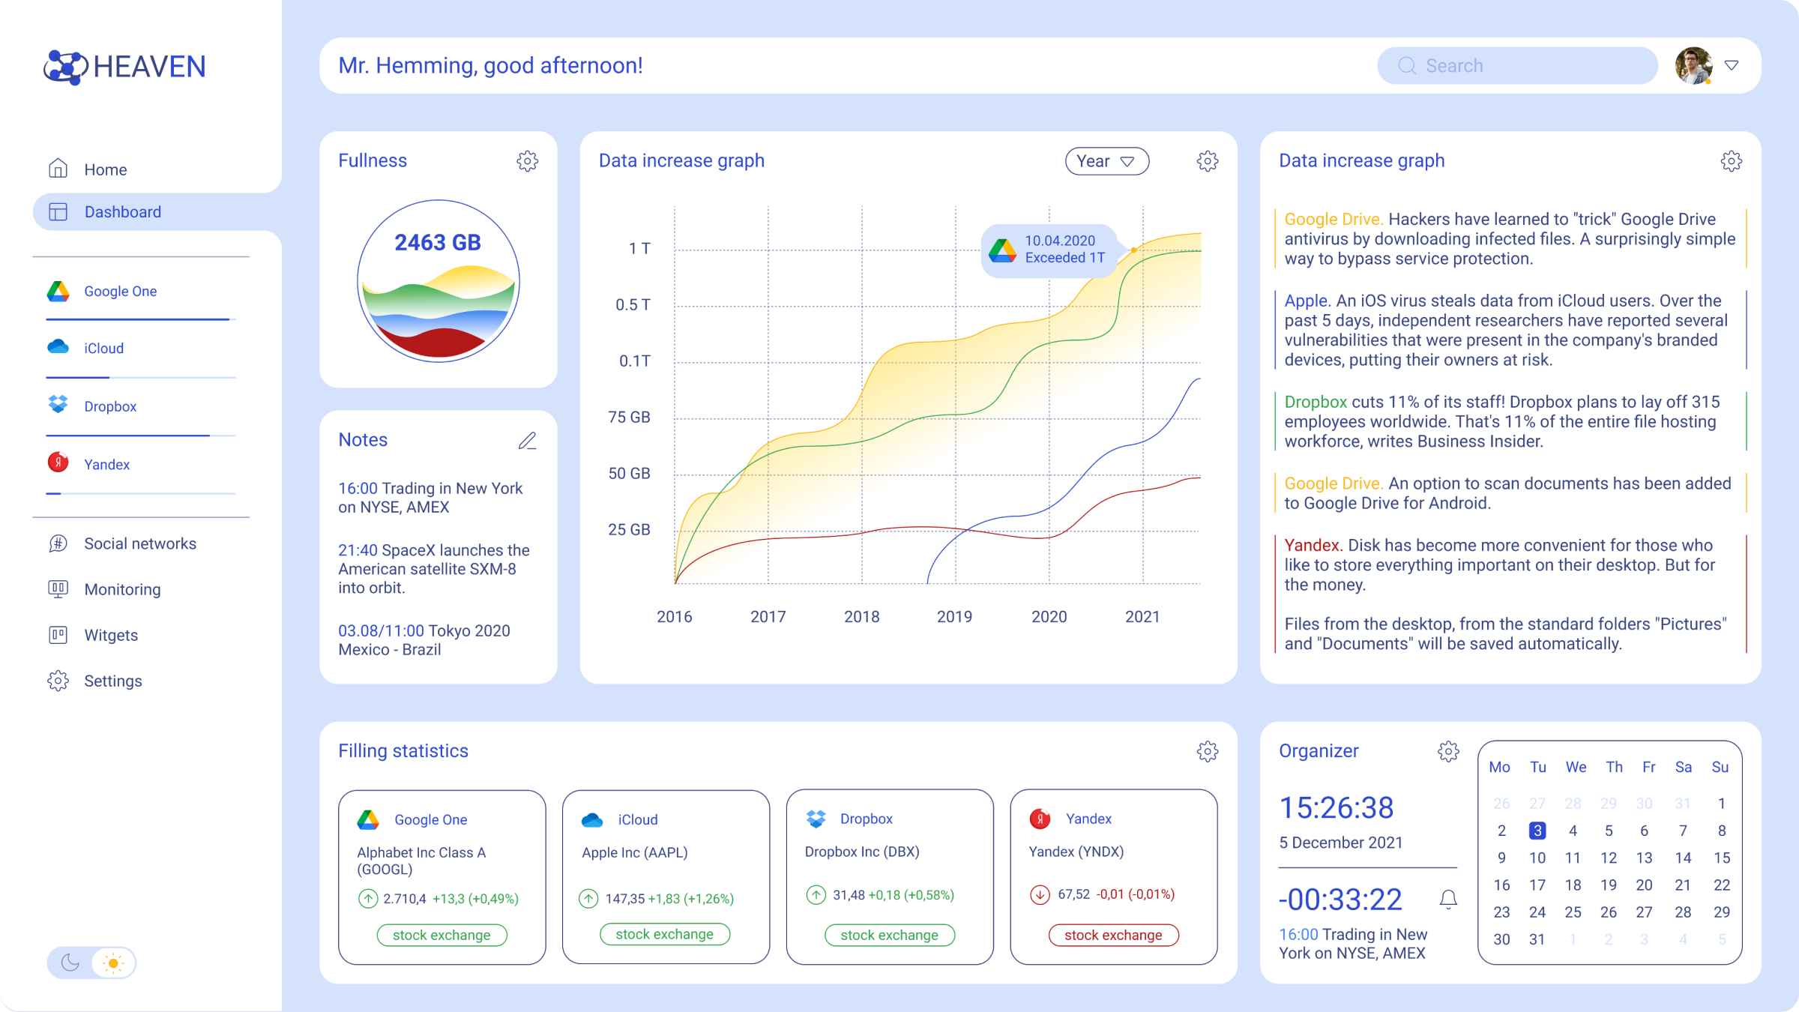This screenshot has width=1799, height=1012.
Task: Open note '21:40 SpaceX launches'
Action: point(434,569)
